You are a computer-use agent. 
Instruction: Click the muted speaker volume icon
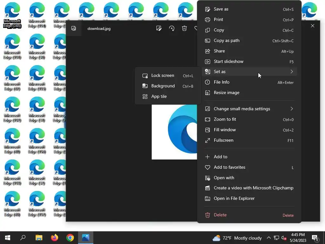click(284, 238)
